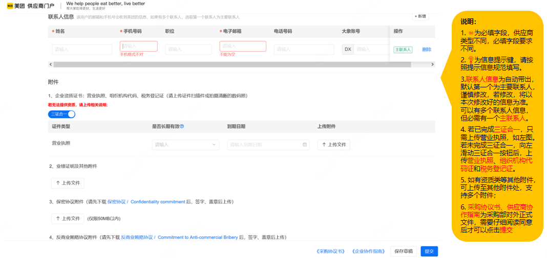The image size is (547, 258).
Task: Click the red 若无法提供资质 notice
Action: 78,105
